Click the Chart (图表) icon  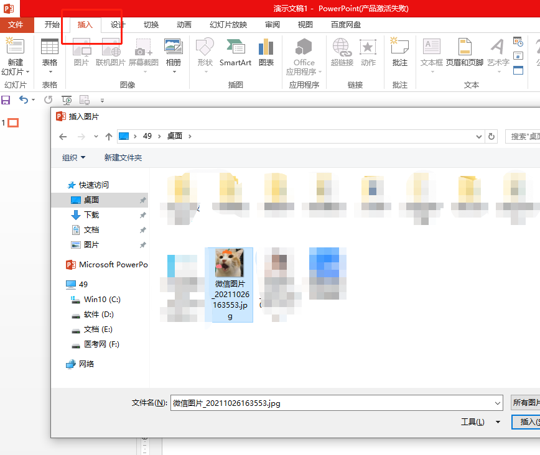click(x=266, y=47)
